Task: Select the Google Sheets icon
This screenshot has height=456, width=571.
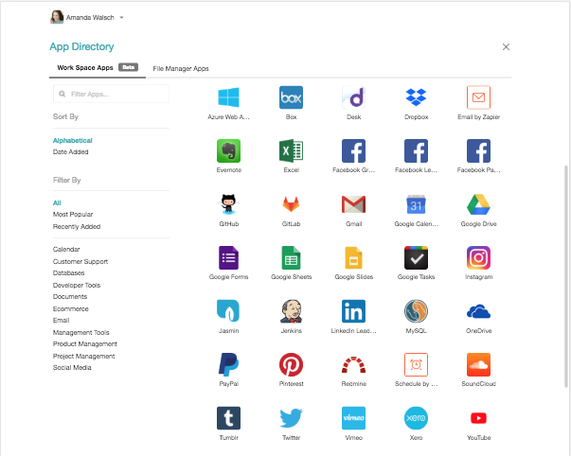Action: 291,257
